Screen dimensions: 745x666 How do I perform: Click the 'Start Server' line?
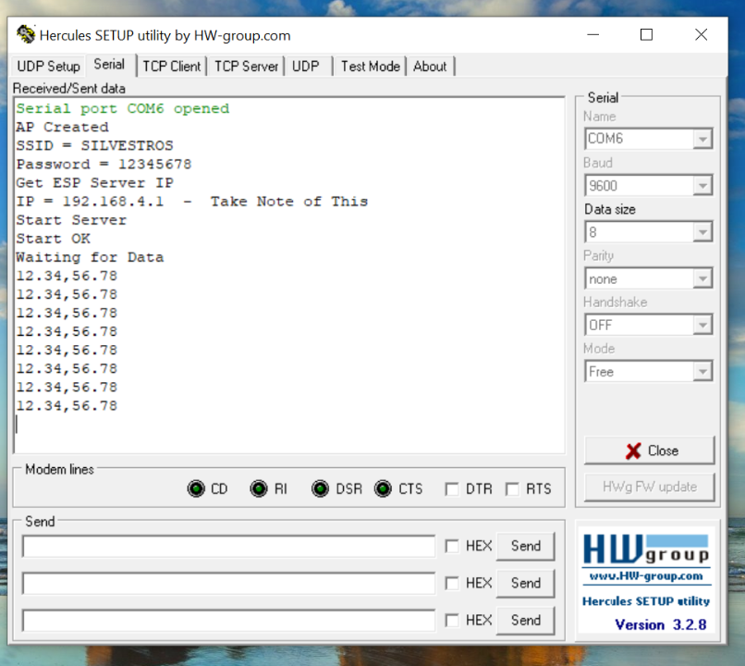71,220
